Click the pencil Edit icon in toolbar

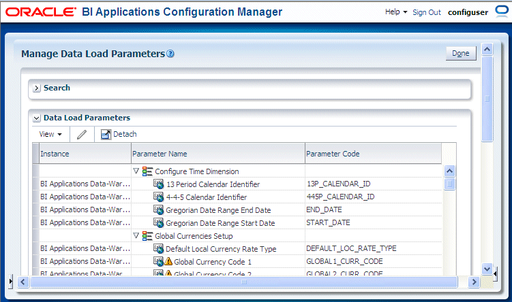coord(82,134)
